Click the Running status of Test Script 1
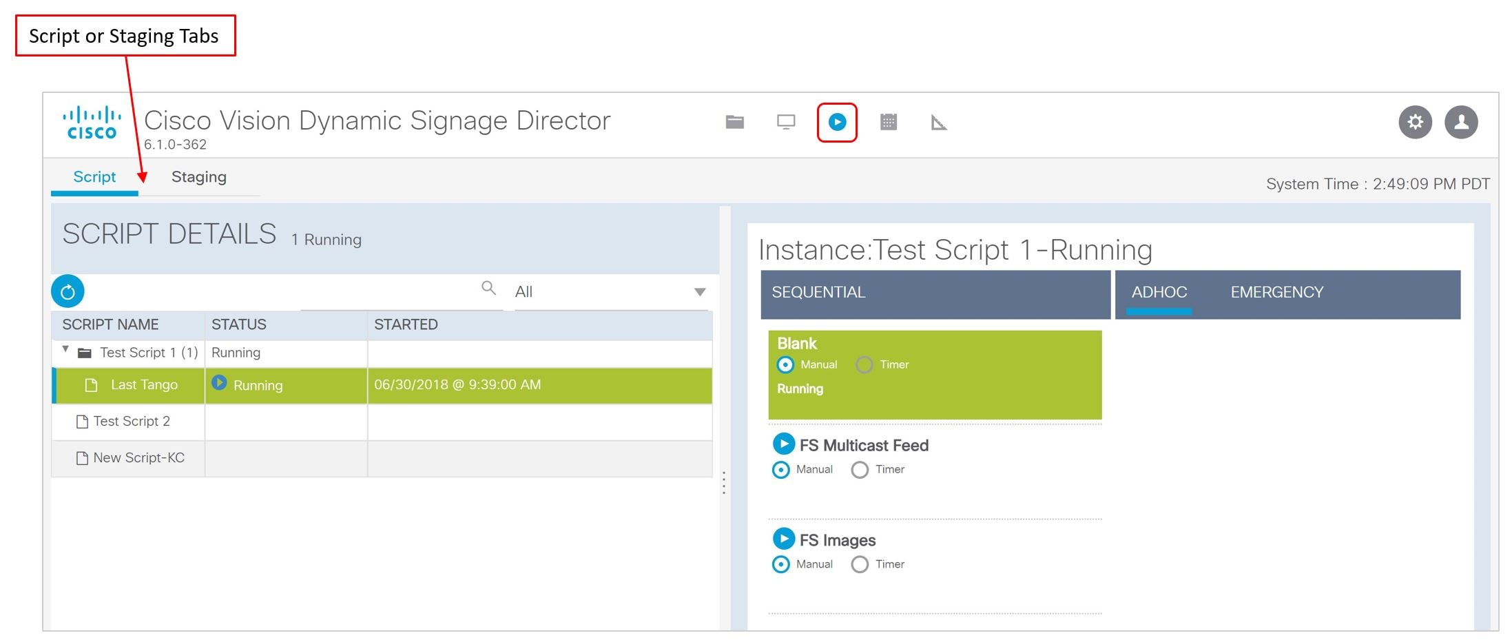Image resolution: width=1512 pixels, height=642 pixels. [236, 353]
